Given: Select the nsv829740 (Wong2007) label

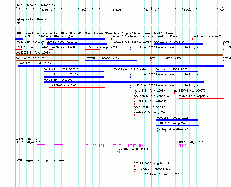Looking at the screenshot, I should click(x=31, y=58).
